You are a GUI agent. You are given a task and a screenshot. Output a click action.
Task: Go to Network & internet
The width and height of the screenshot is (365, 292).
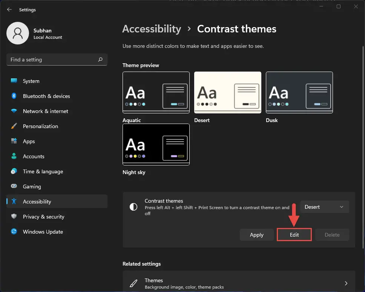click(x=57, y=111)
